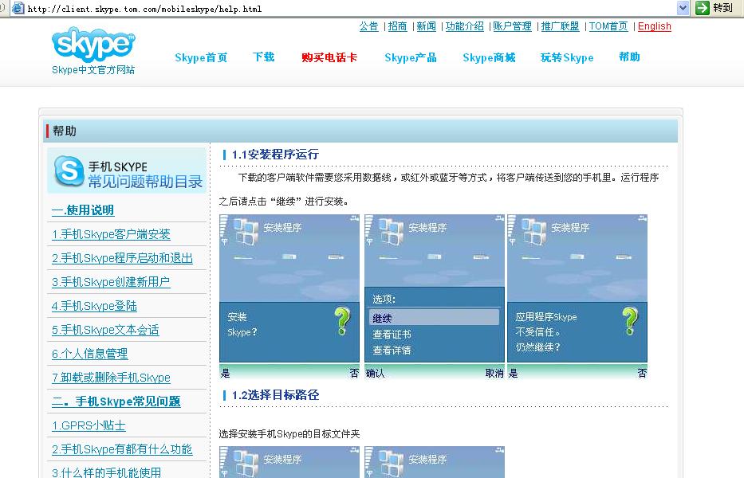The height and width of the screenshot is (478, 744).
Task: Open 2.手机Skype程序启动和退出 help topic
Action: coord(123,258)
